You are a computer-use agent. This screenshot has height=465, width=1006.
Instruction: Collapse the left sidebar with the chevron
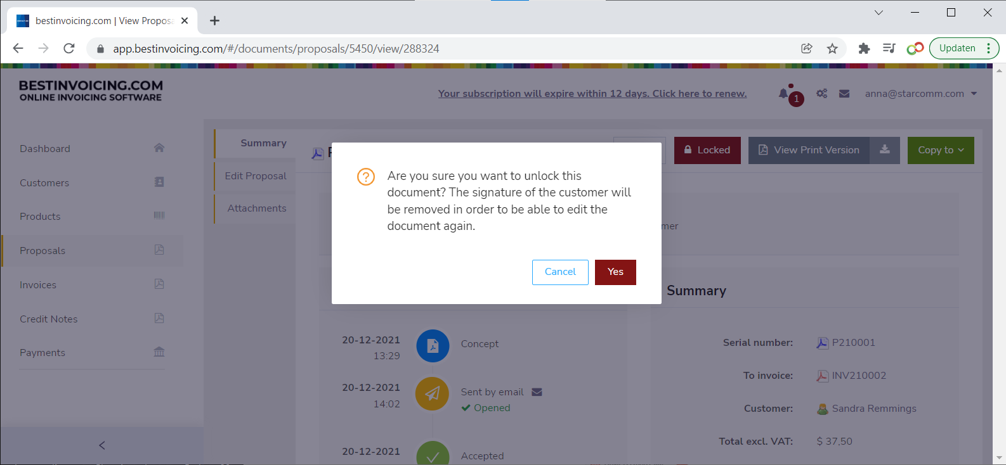pos(102,445)
